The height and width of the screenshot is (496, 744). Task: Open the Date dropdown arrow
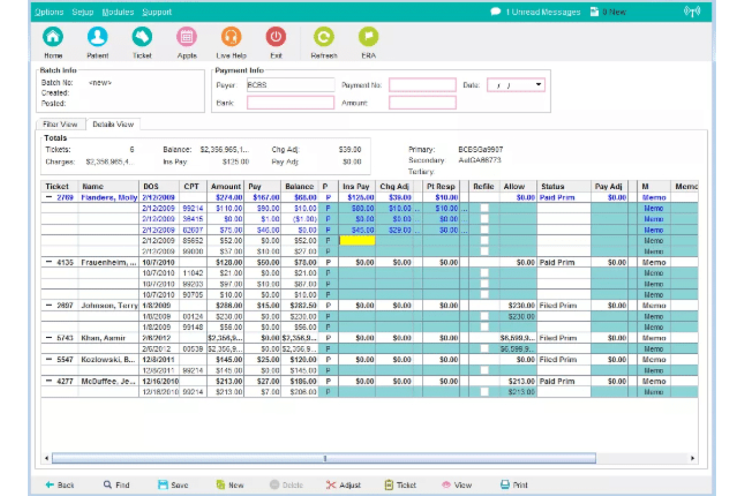[x=538, y=85]
